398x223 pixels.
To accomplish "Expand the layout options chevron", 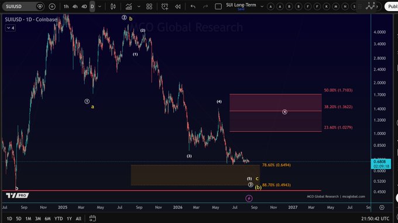I will click(x=262, y=6).
